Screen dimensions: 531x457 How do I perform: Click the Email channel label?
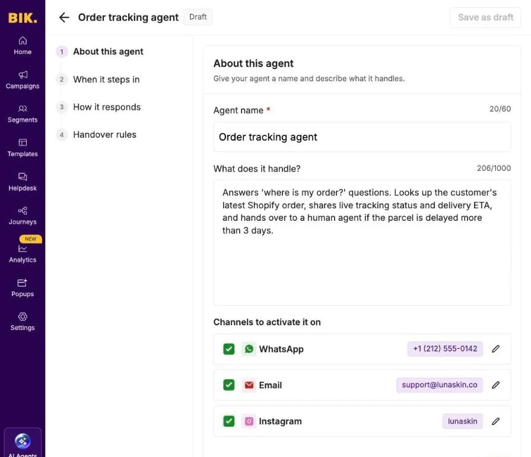pos(270,385)
